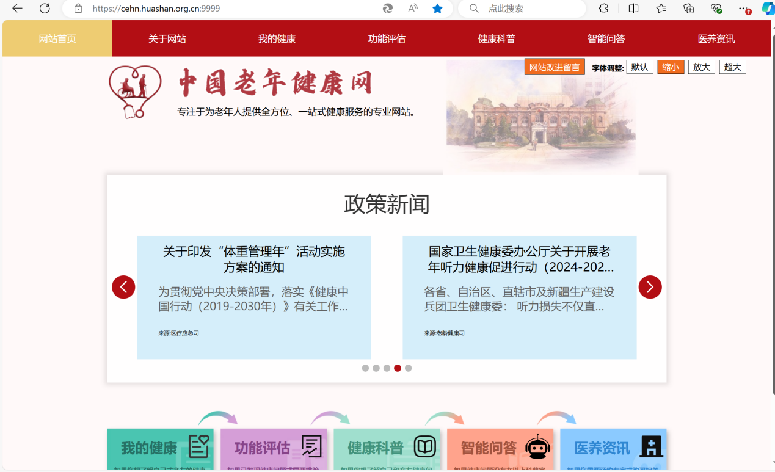The height and width of the screenshot is (472, 775).
Task: Click the robot icon on 智能问答 card
Action: [x=537, y=447]
